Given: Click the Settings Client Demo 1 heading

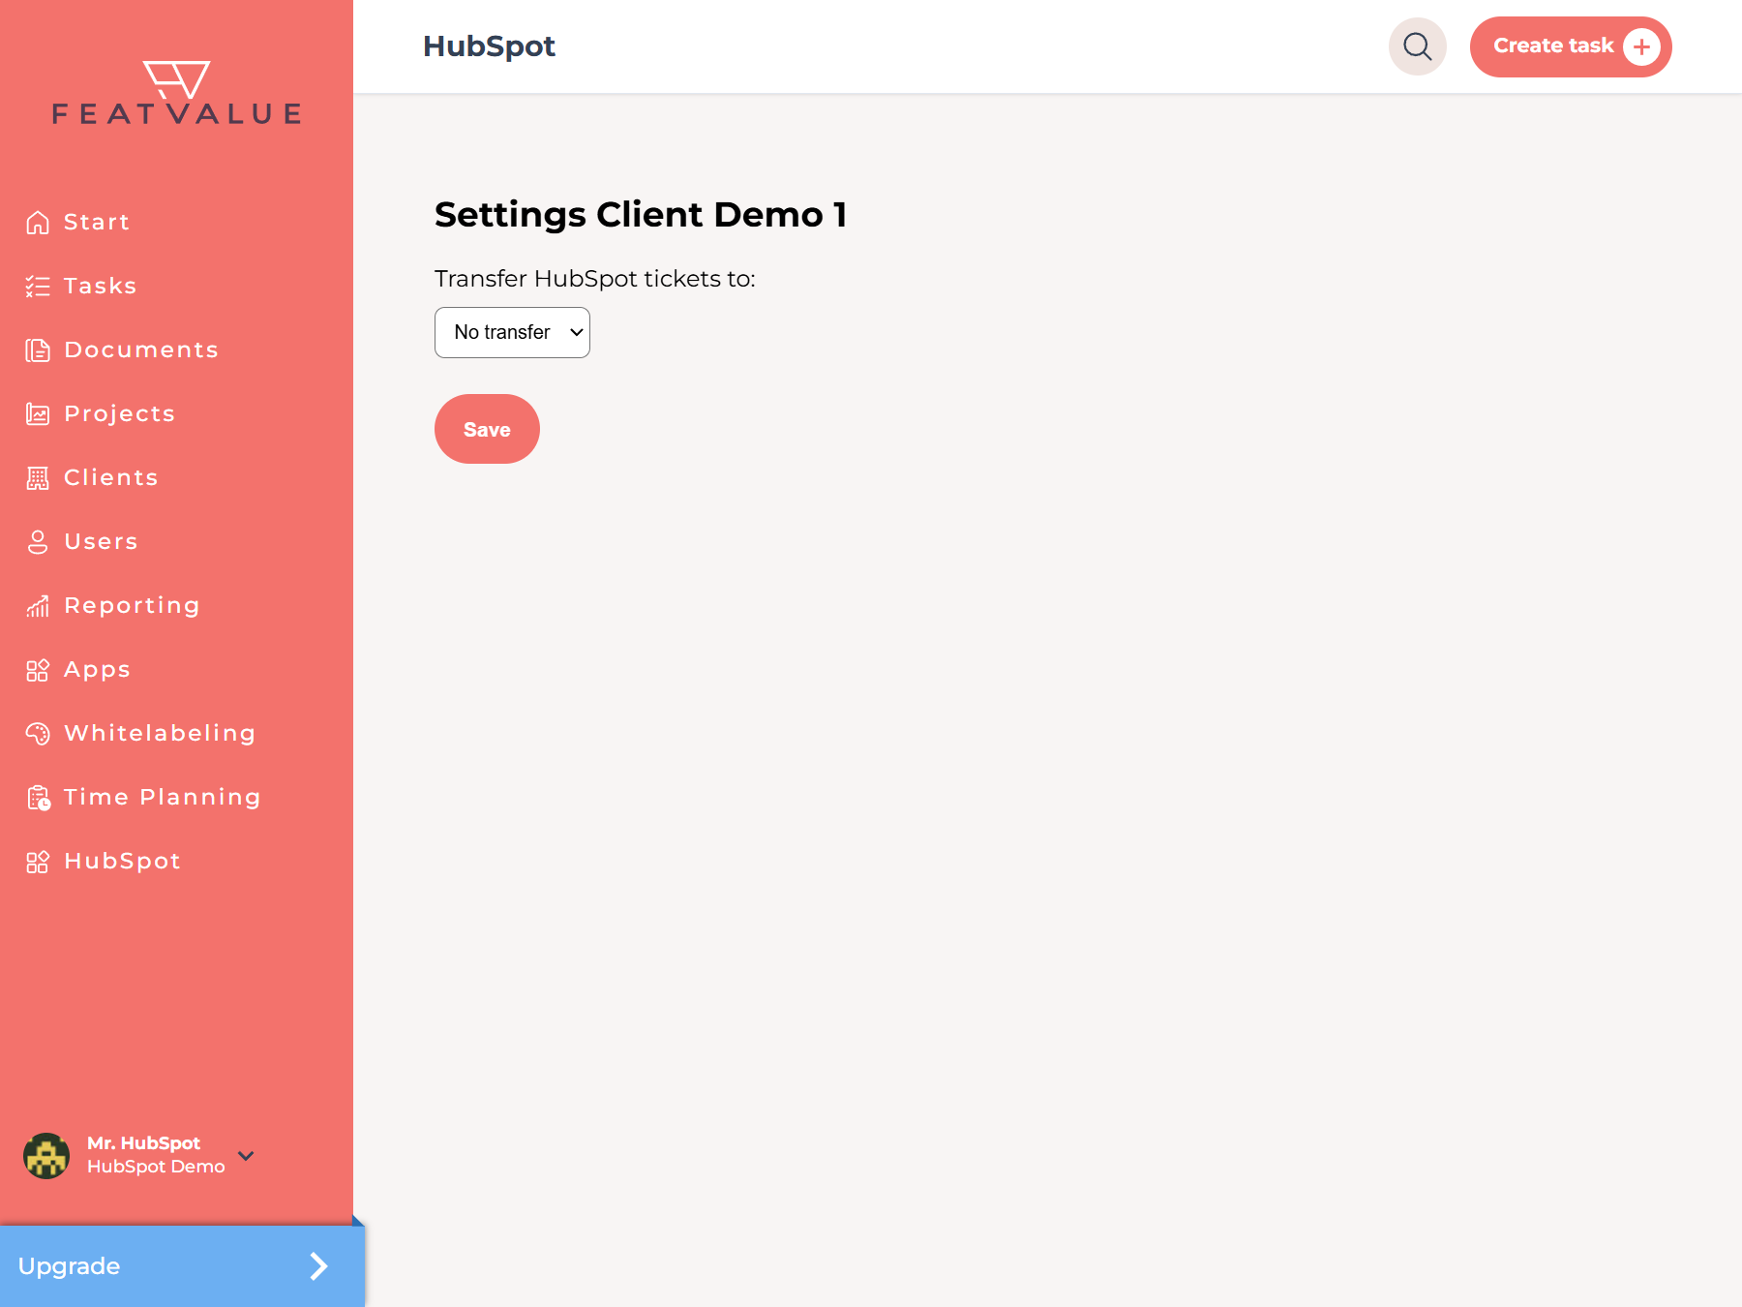Looking at the screenshot, I should (x=641, y=214).
